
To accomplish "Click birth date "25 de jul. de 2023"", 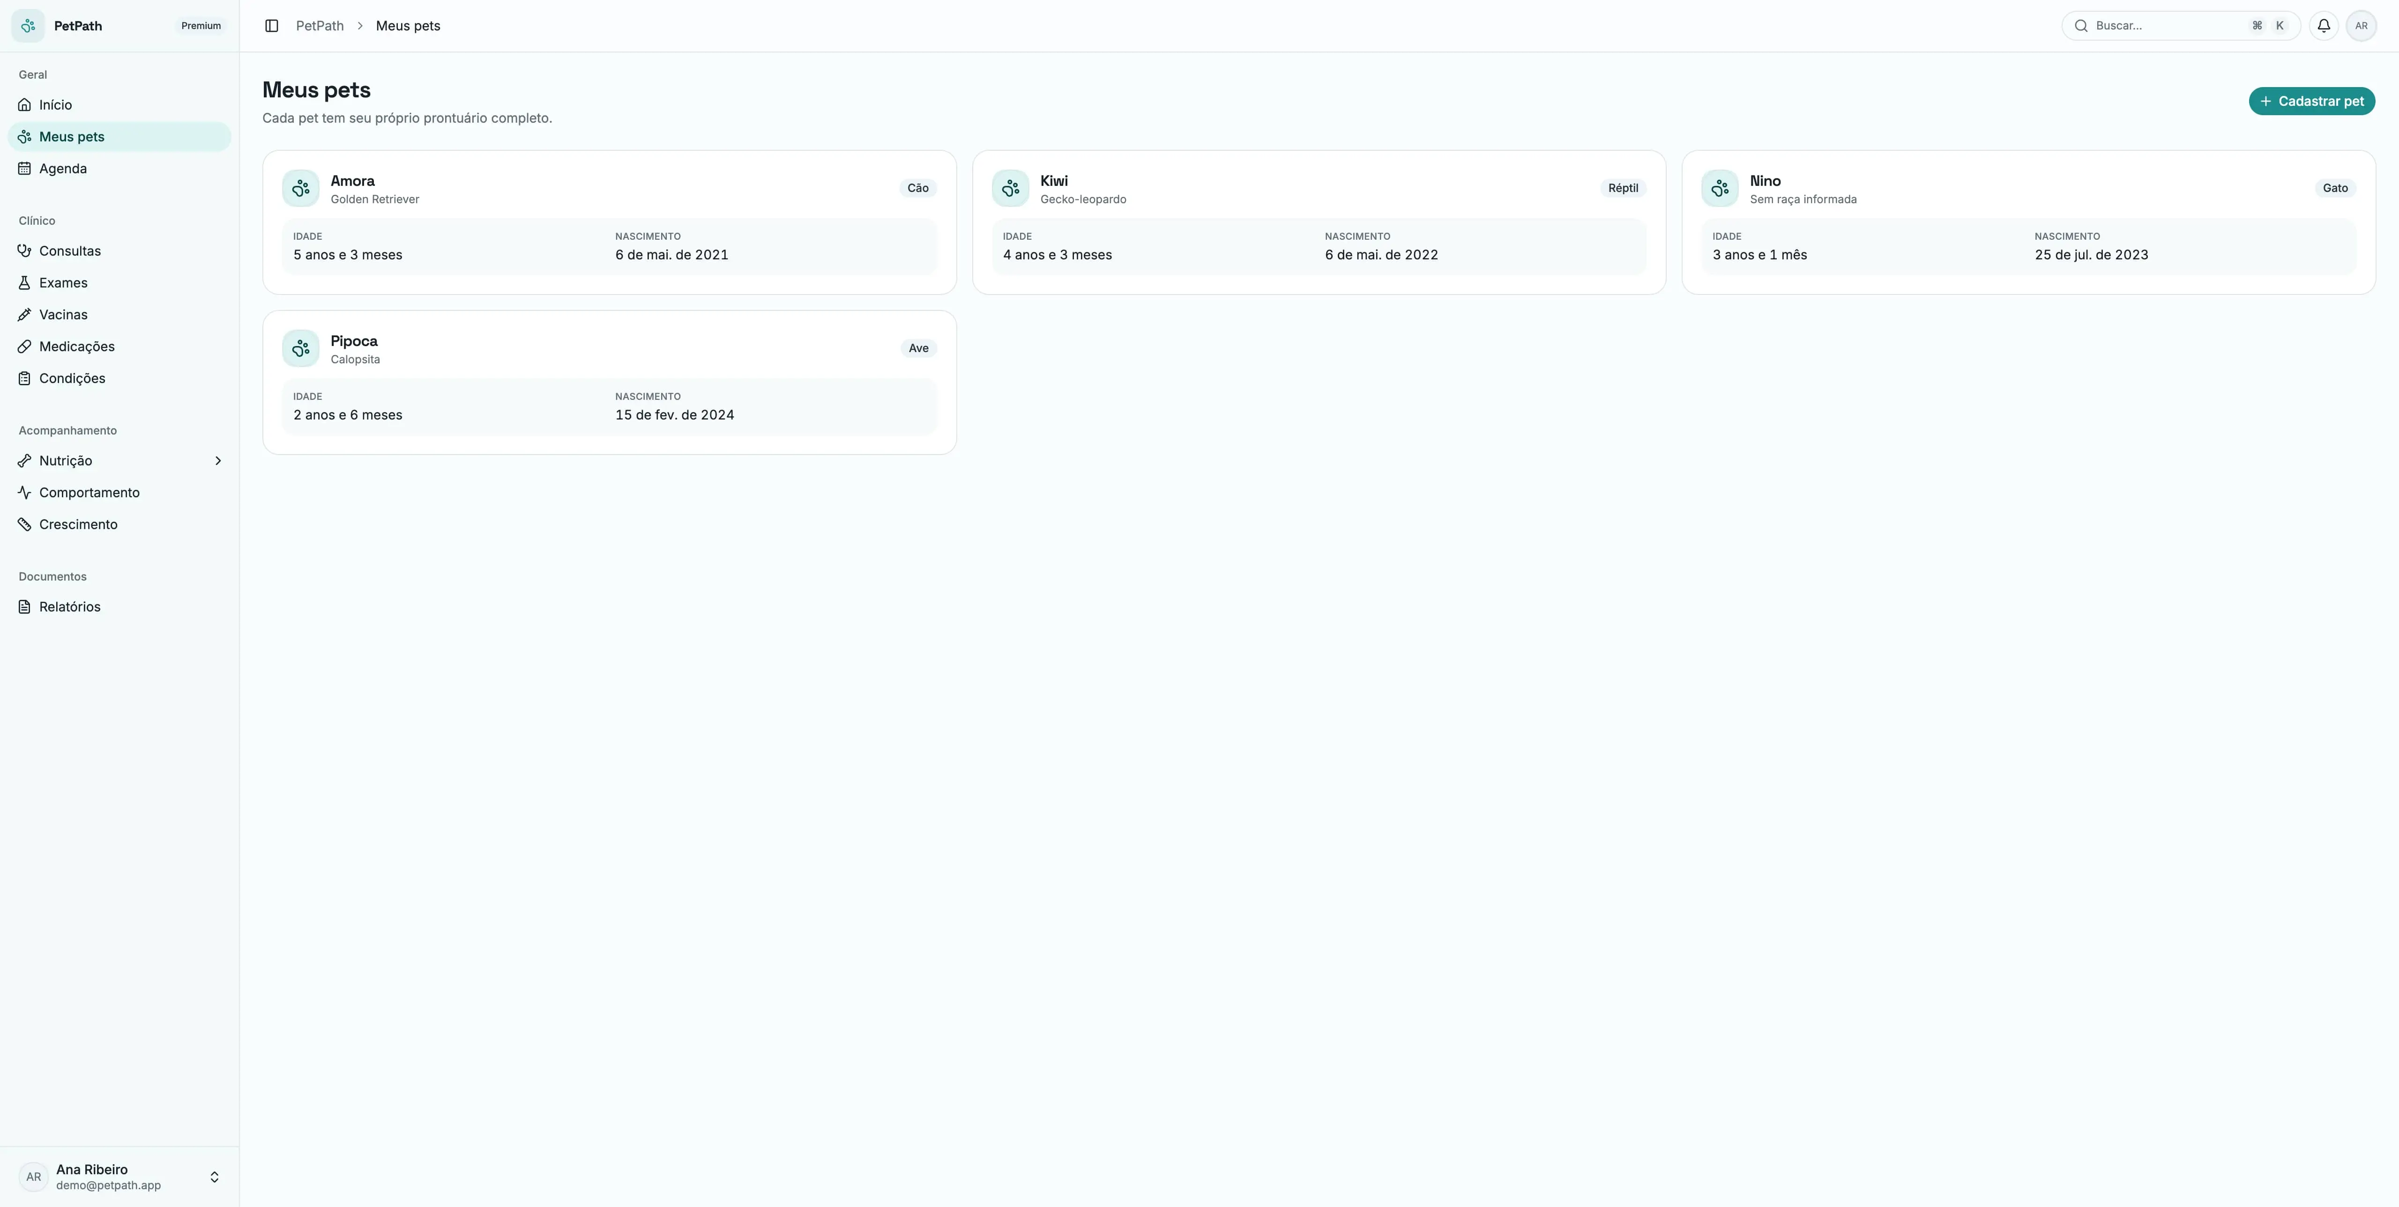I will pos(2091,255).
